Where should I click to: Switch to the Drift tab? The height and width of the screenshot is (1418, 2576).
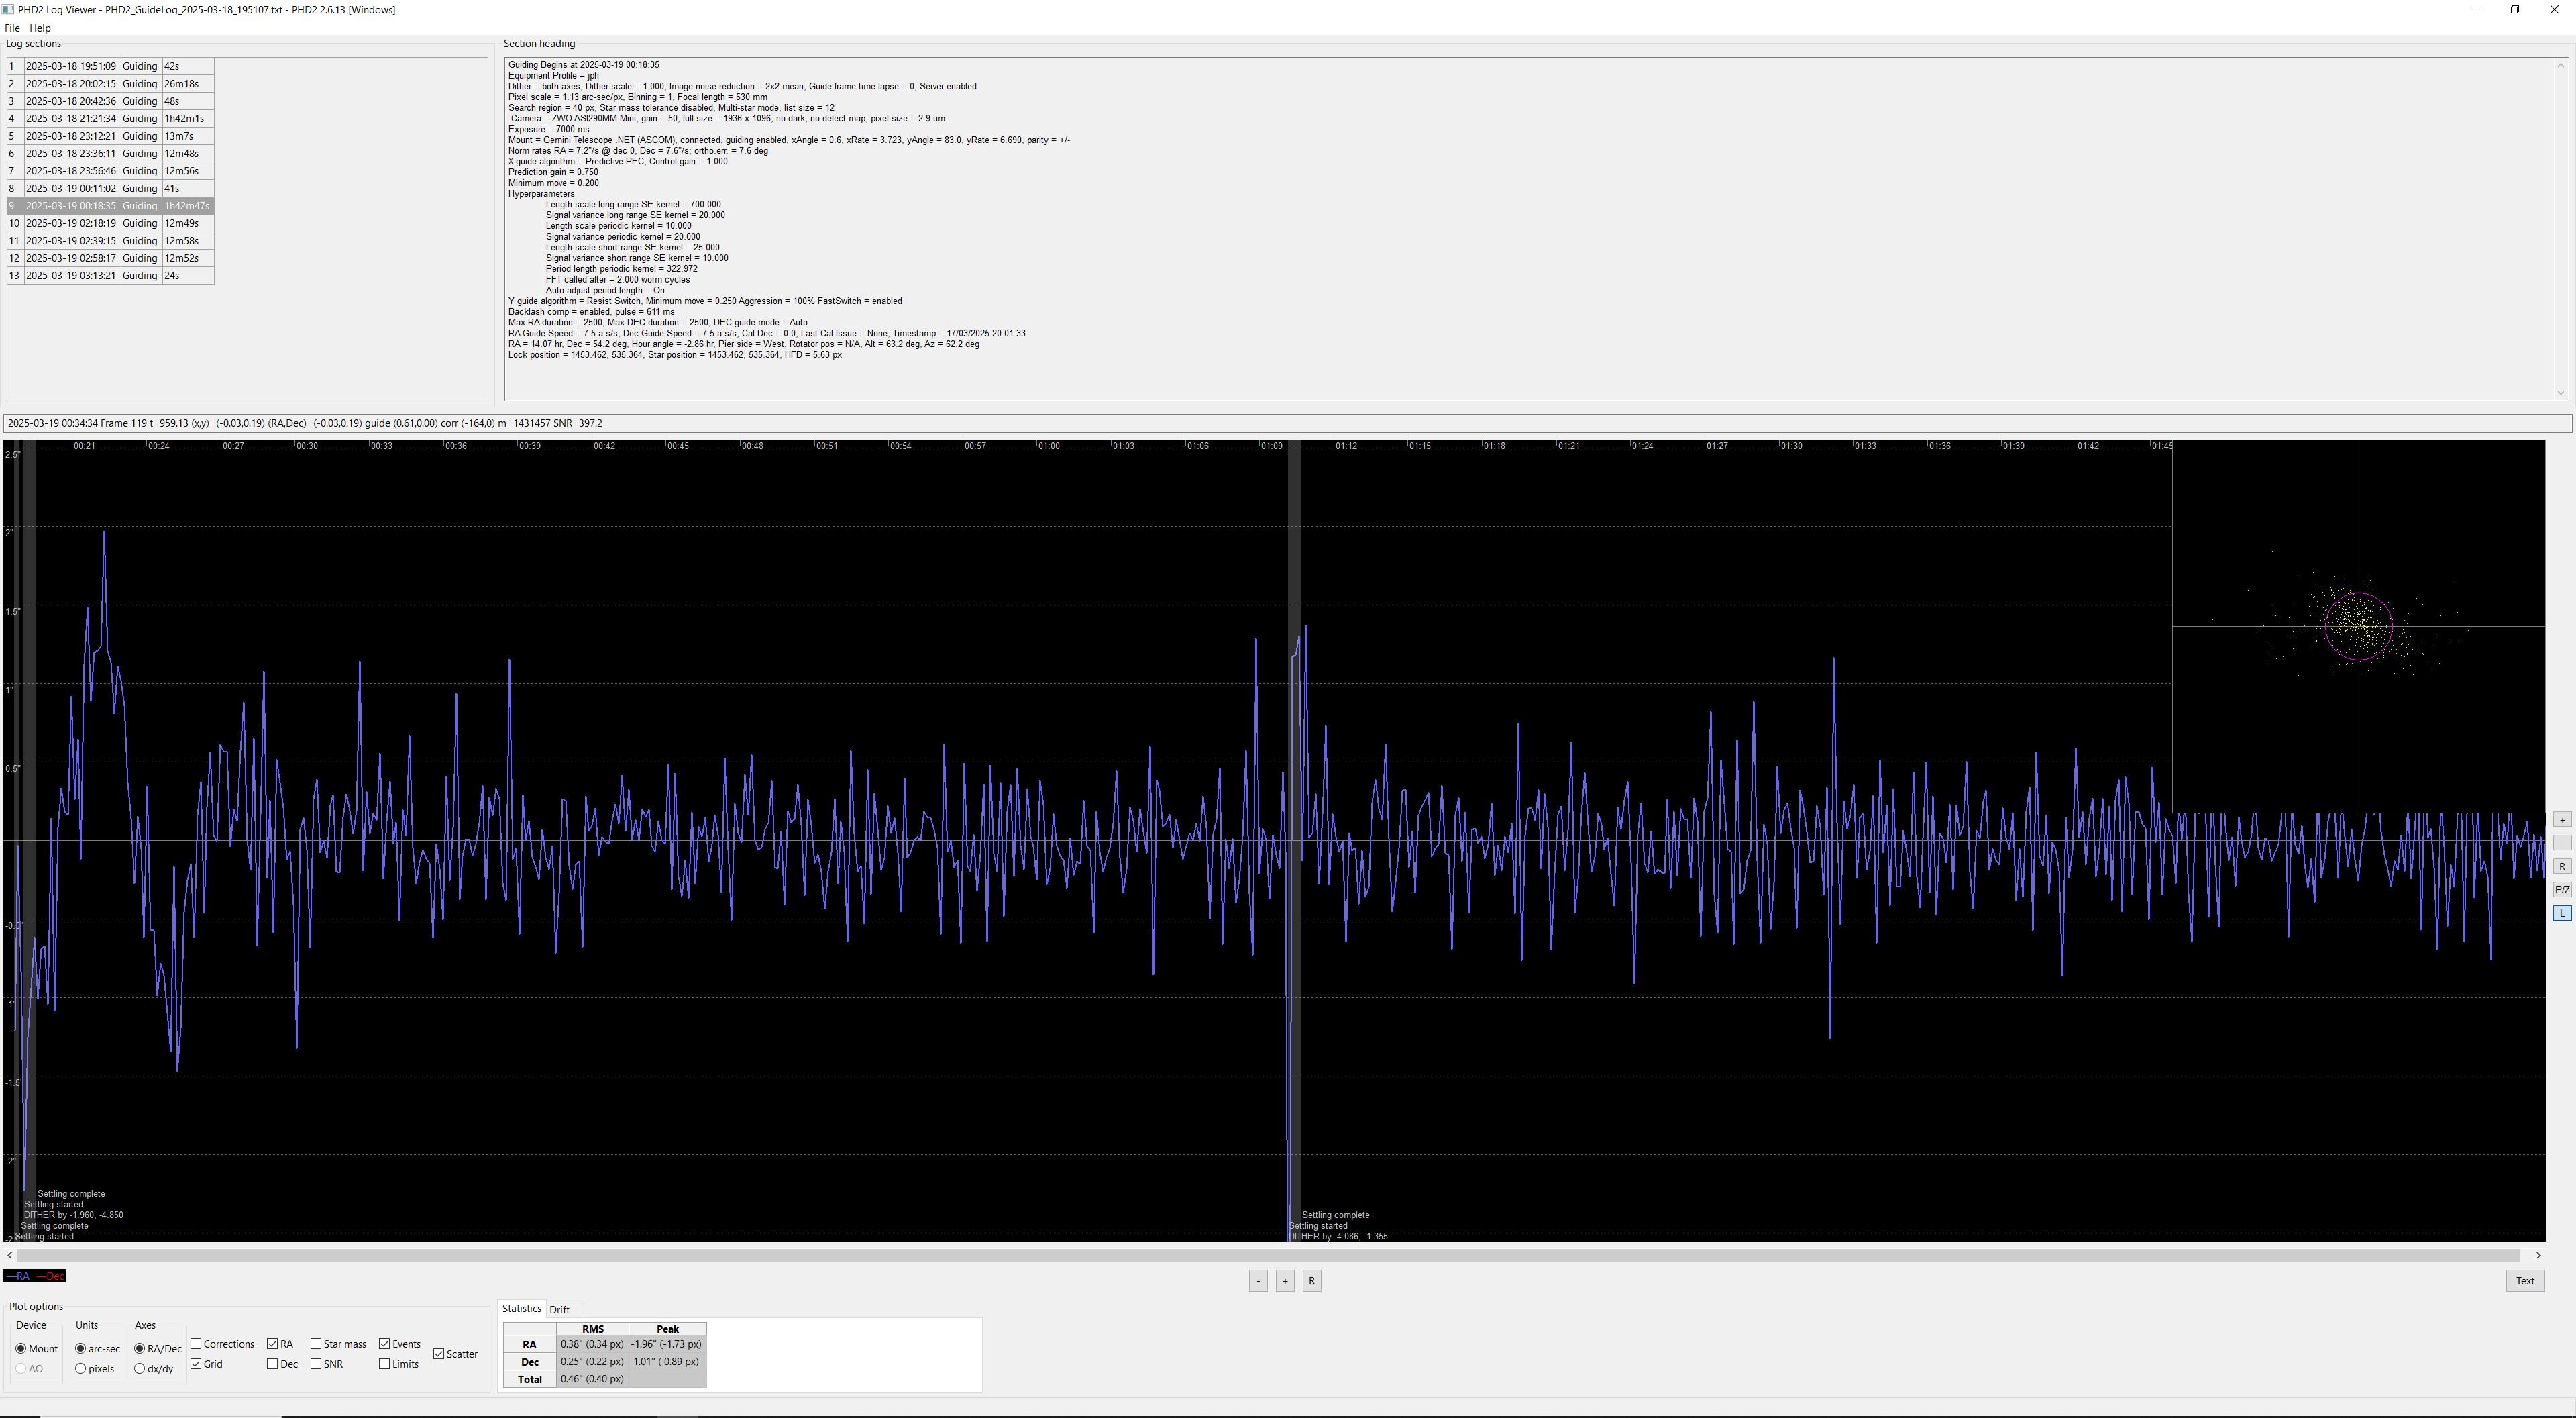click(x=559, y=1309)
